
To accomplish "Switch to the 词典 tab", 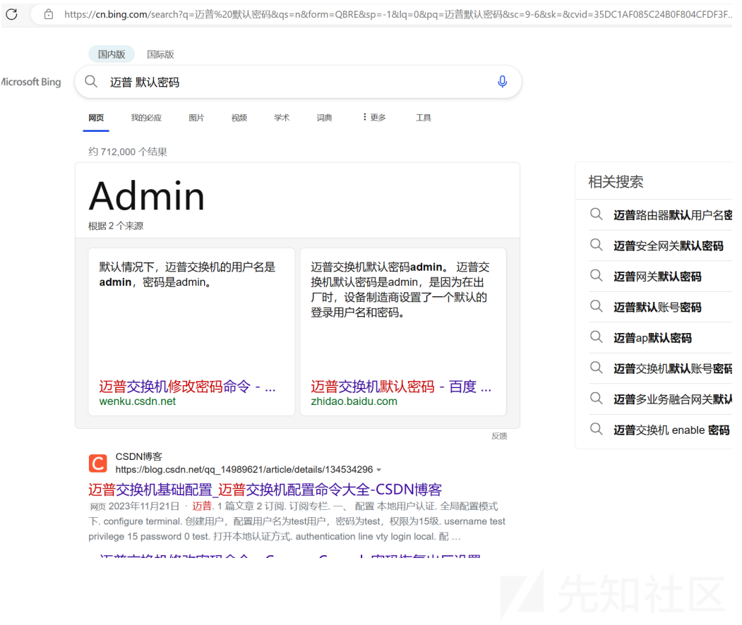I will tap(324, 118).
